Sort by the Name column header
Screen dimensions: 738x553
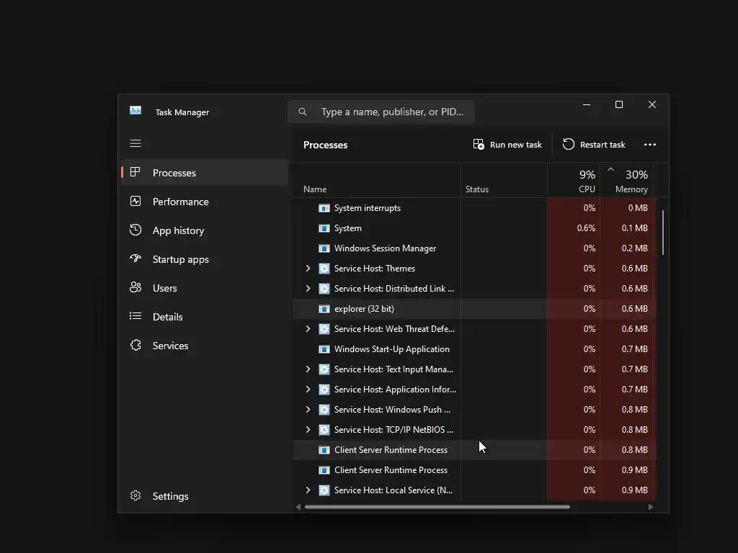click(376, 180)
